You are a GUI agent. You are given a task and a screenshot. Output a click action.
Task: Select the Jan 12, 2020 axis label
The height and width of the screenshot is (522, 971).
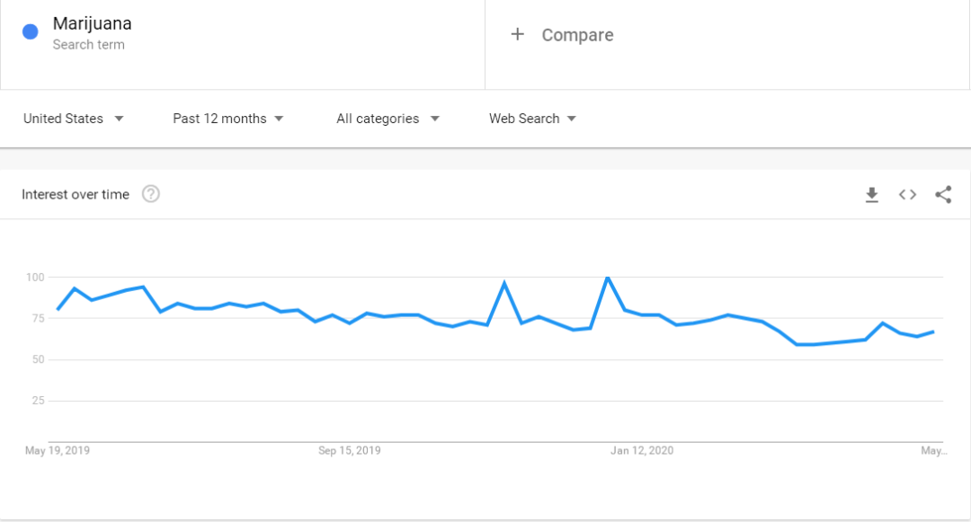[642, 450]
